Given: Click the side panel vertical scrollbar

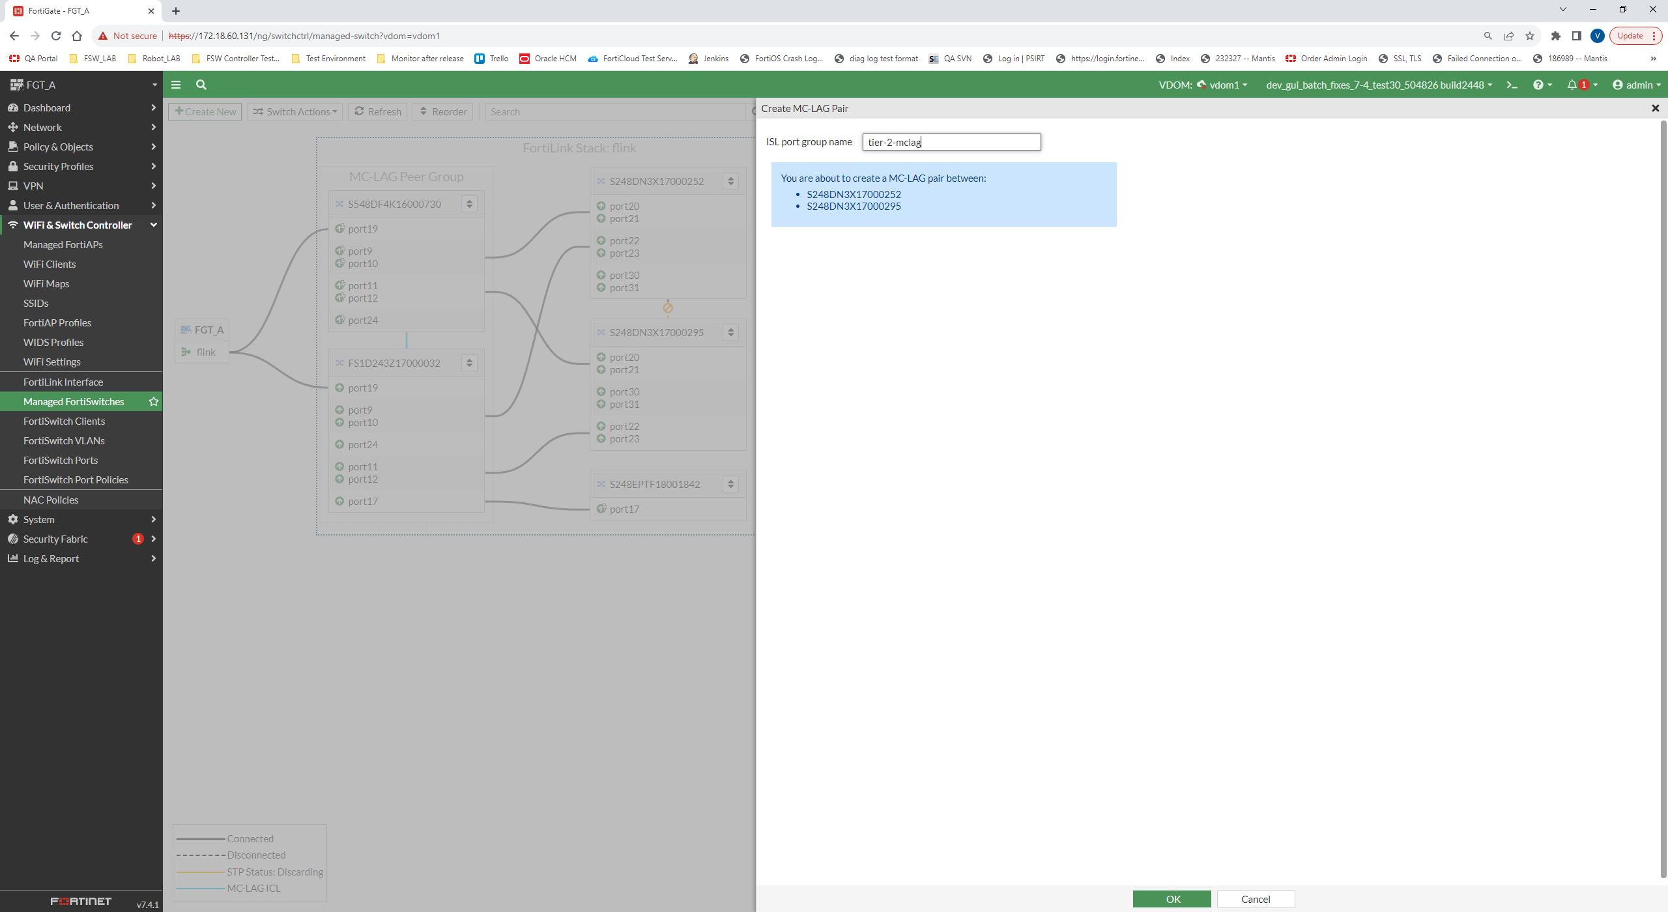Looking at the screenshot, I should coord(1663,495).
